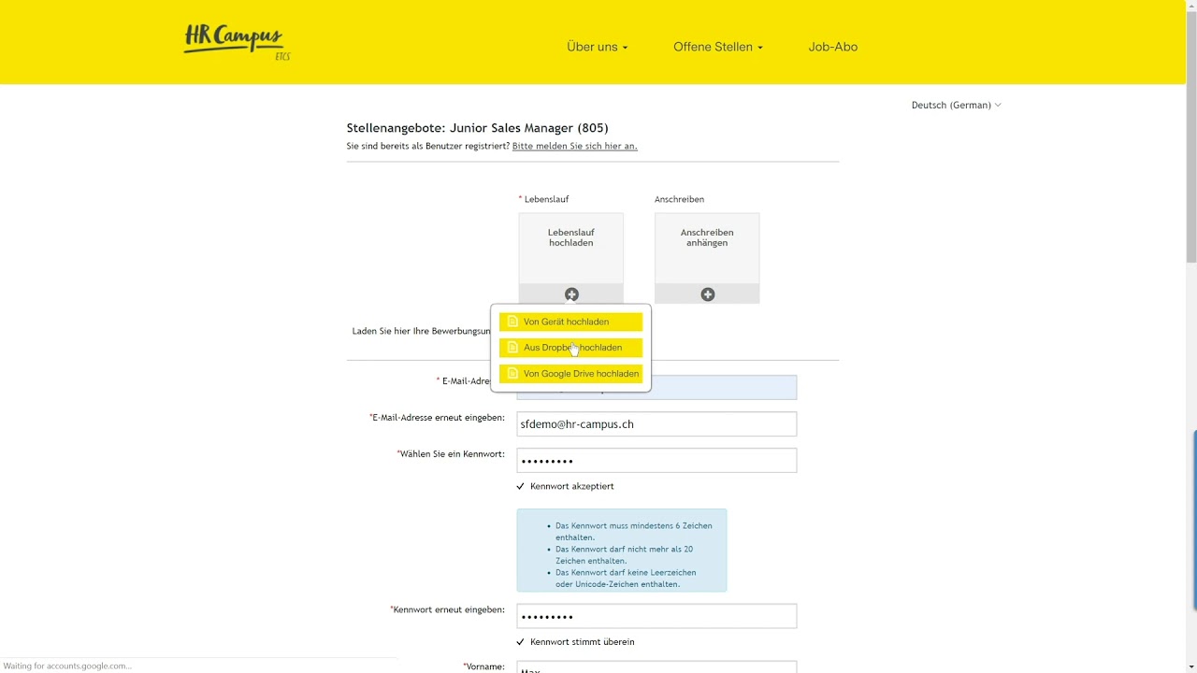Open the Über uns dropdown menu
This screenshot has height=673, width=1197.
[x=597, y=47]
